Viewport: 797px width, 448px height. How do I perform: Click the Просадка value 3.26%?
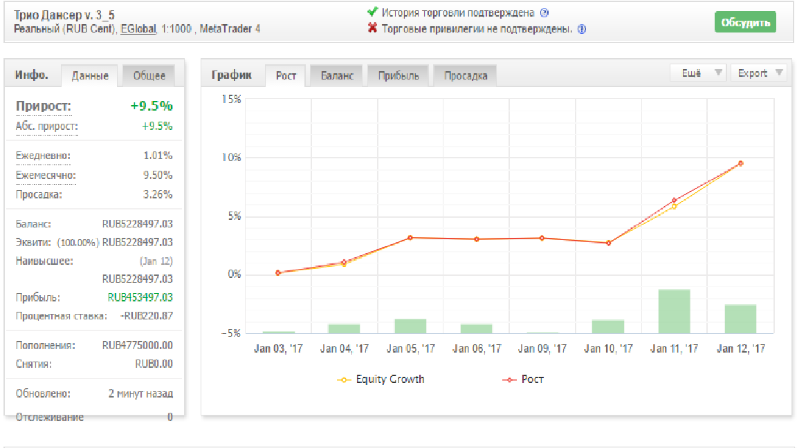158,194
